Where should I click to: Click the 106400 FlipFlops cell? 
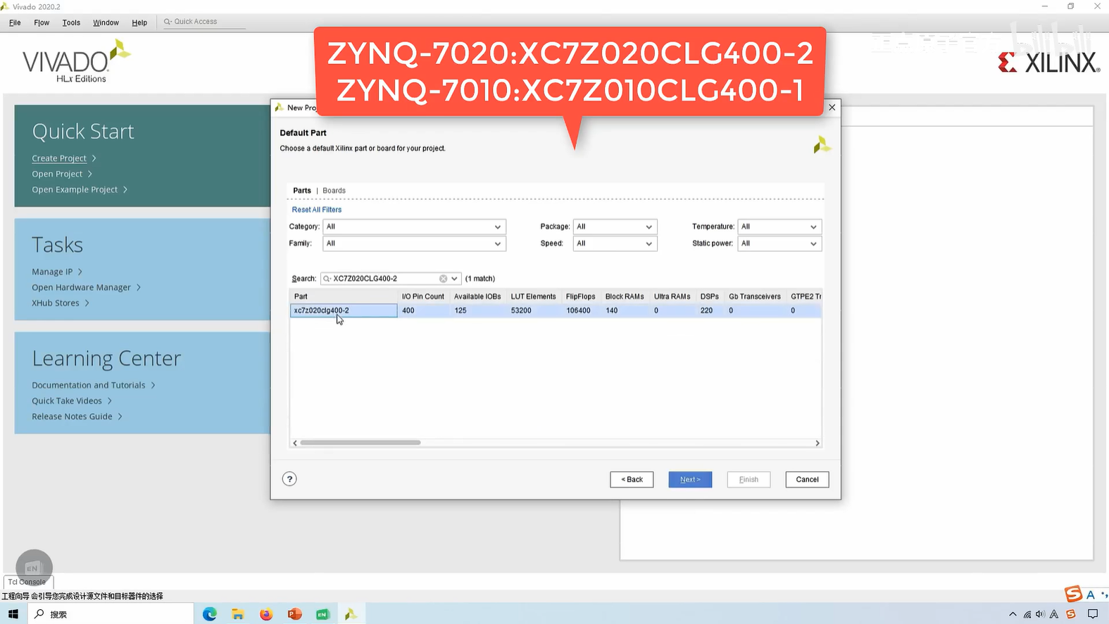pos(581,310)
